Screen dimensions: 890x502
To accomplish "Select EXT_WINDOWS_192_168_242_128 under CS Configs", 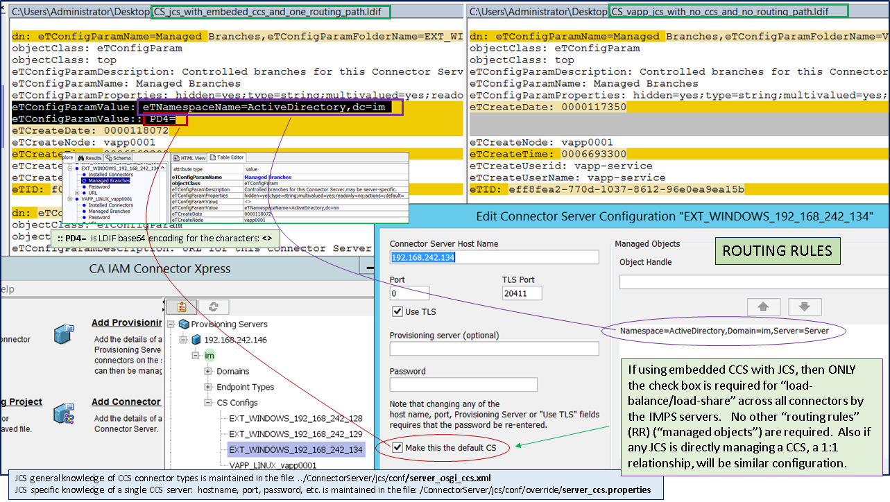I will click(x=296, y=418).
